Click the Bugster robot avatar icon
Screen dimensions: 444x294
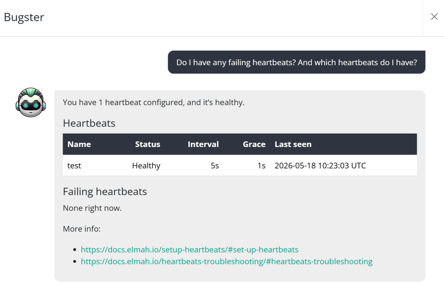(x=31, y=102)
